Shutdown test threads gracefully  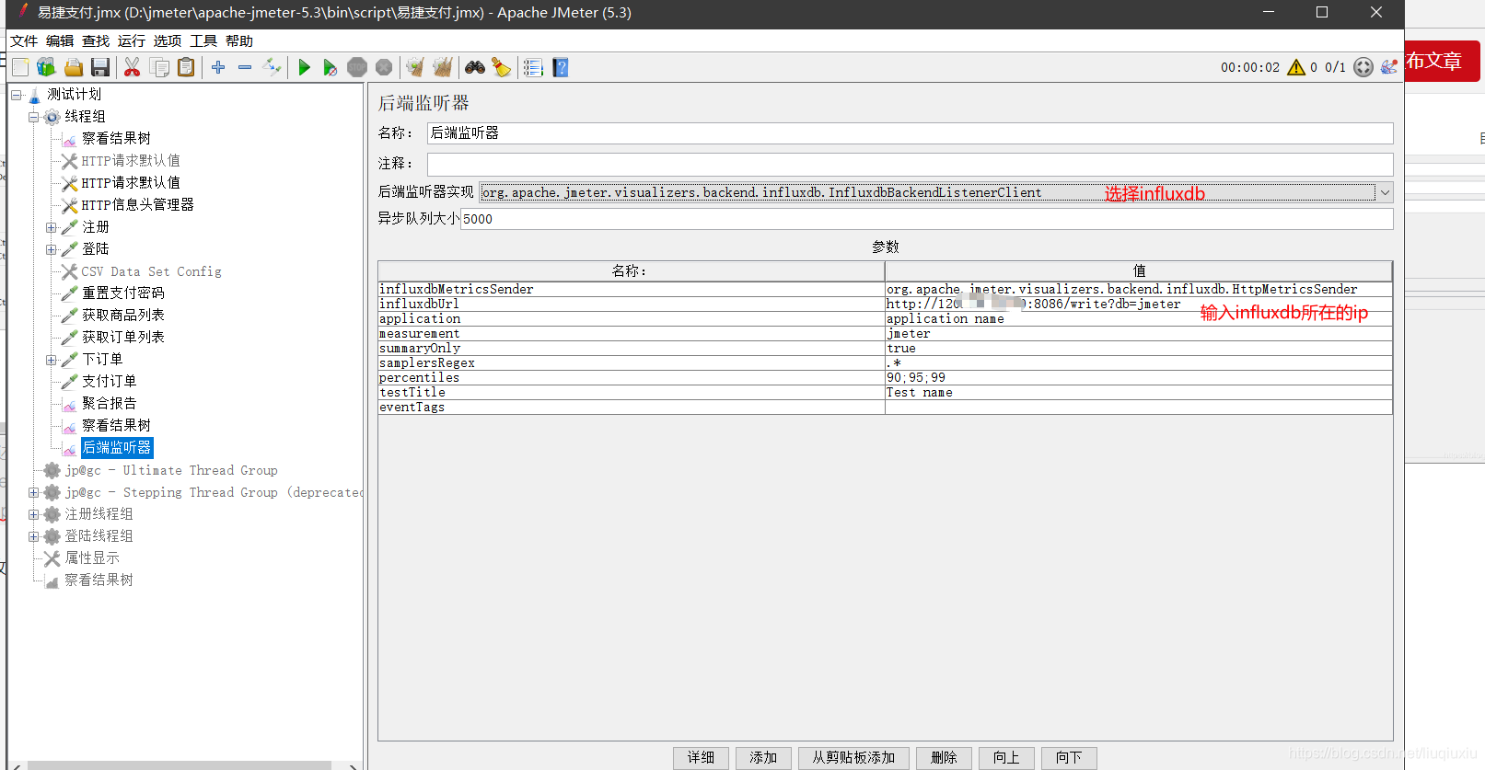click(384, 67)
